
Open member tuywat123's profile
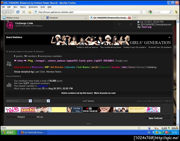pyautogui.click(x=72, y=61)
